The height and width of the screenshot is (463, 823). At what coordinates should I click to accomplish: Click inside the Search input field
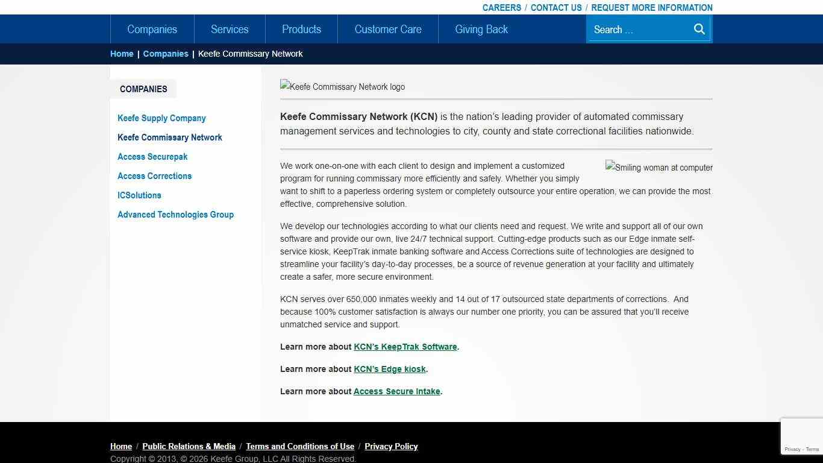(x=639, y=29)
